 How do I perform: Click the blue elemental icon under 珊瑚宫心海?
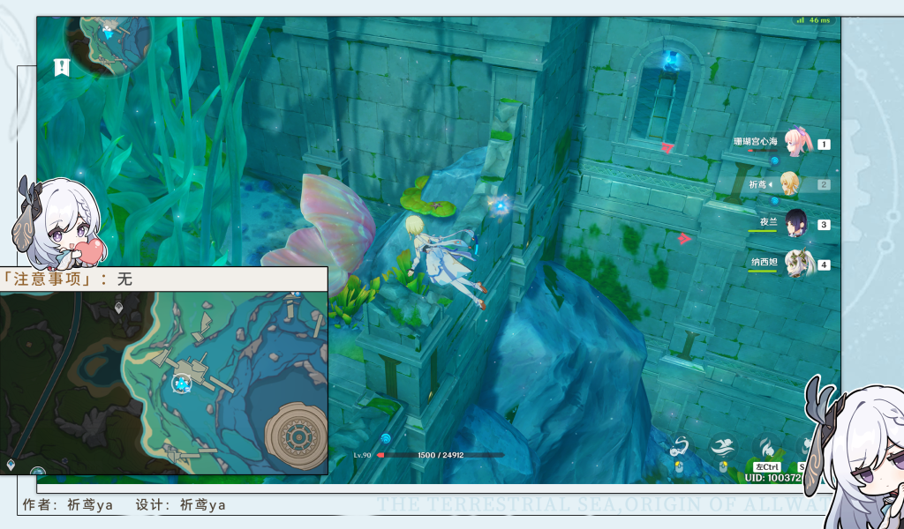(775, 160)
